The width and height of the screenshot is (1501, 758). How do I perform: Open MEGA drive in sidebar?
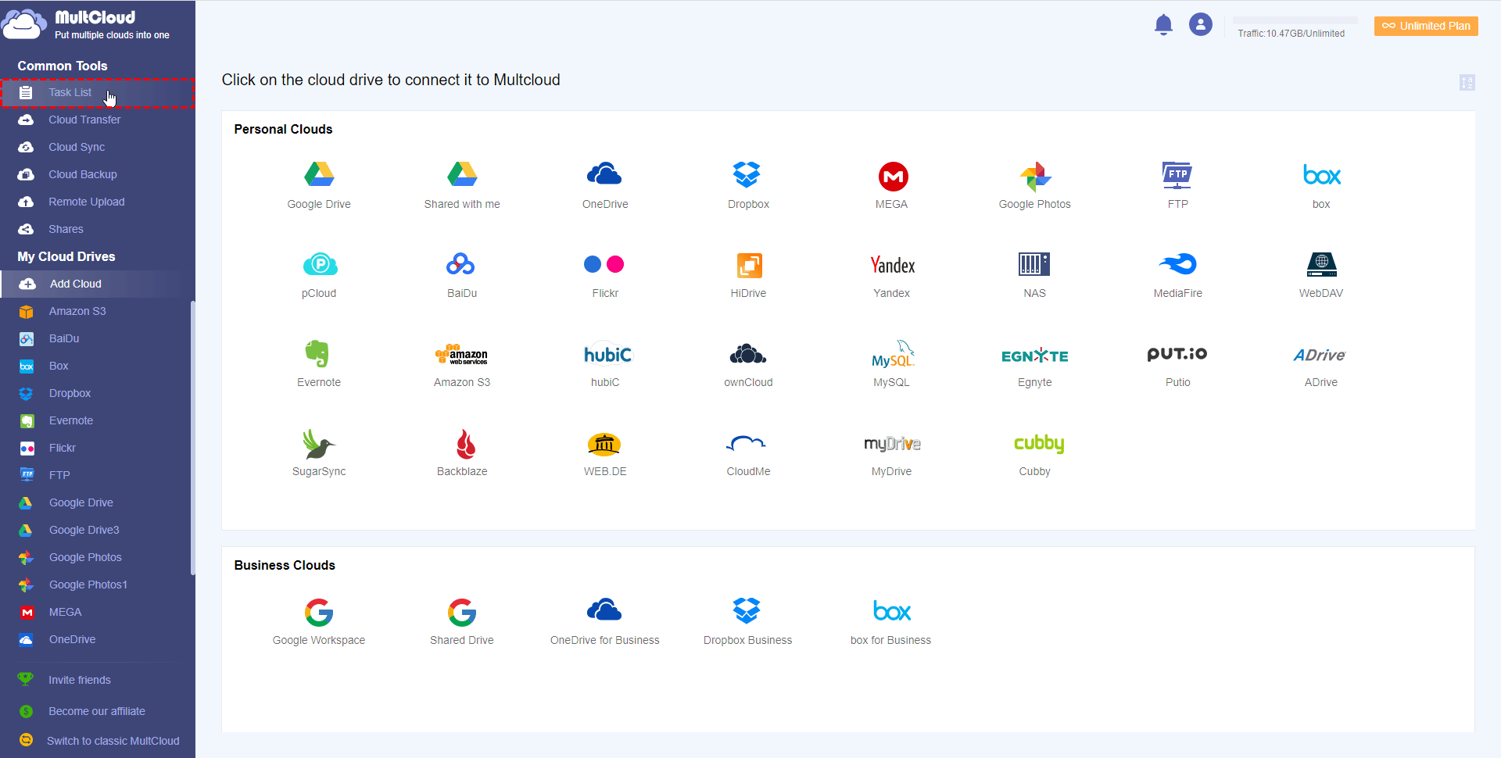click(95, 612)
